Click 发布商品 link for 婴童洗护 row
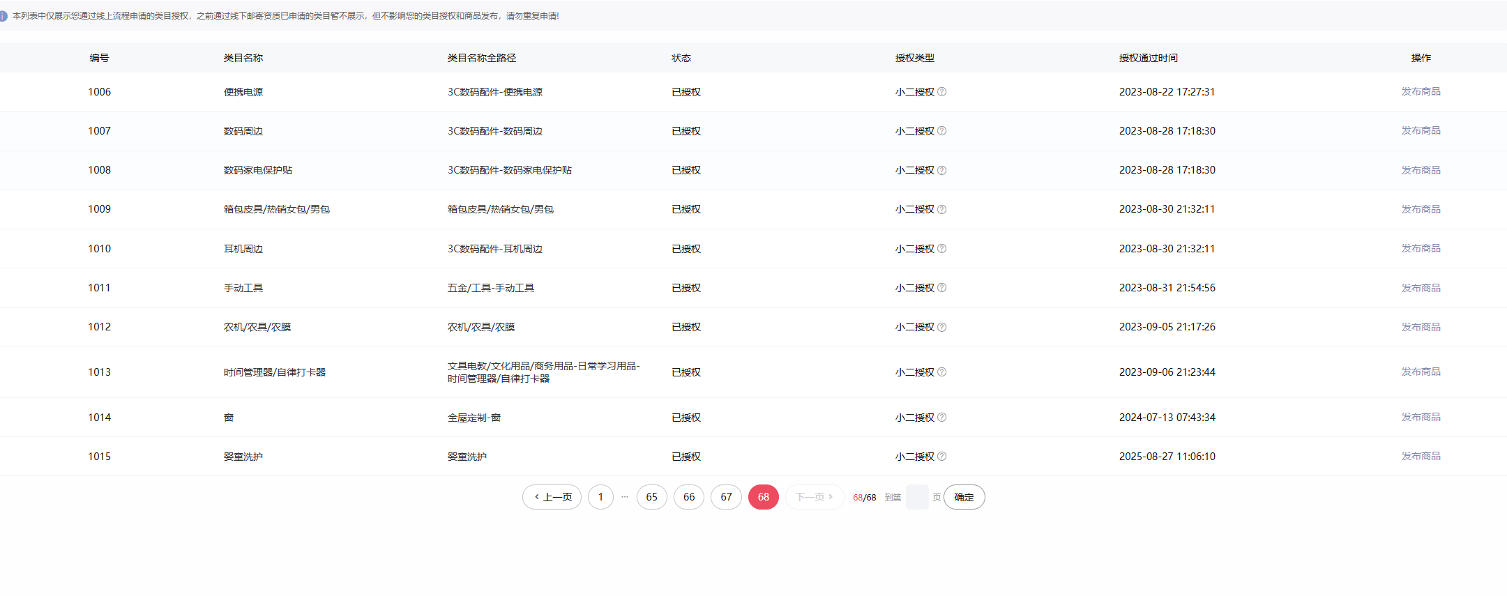The width and height of the screenshot is (1507, 596). (1421, 457)
